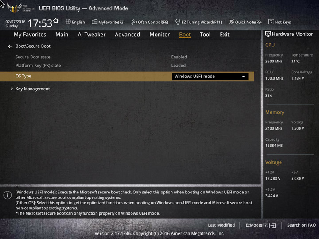Image resolution: width=319 pixels, height=239 pixels.
Task: Click the info icon in help panel
Action: pos(8,195)
